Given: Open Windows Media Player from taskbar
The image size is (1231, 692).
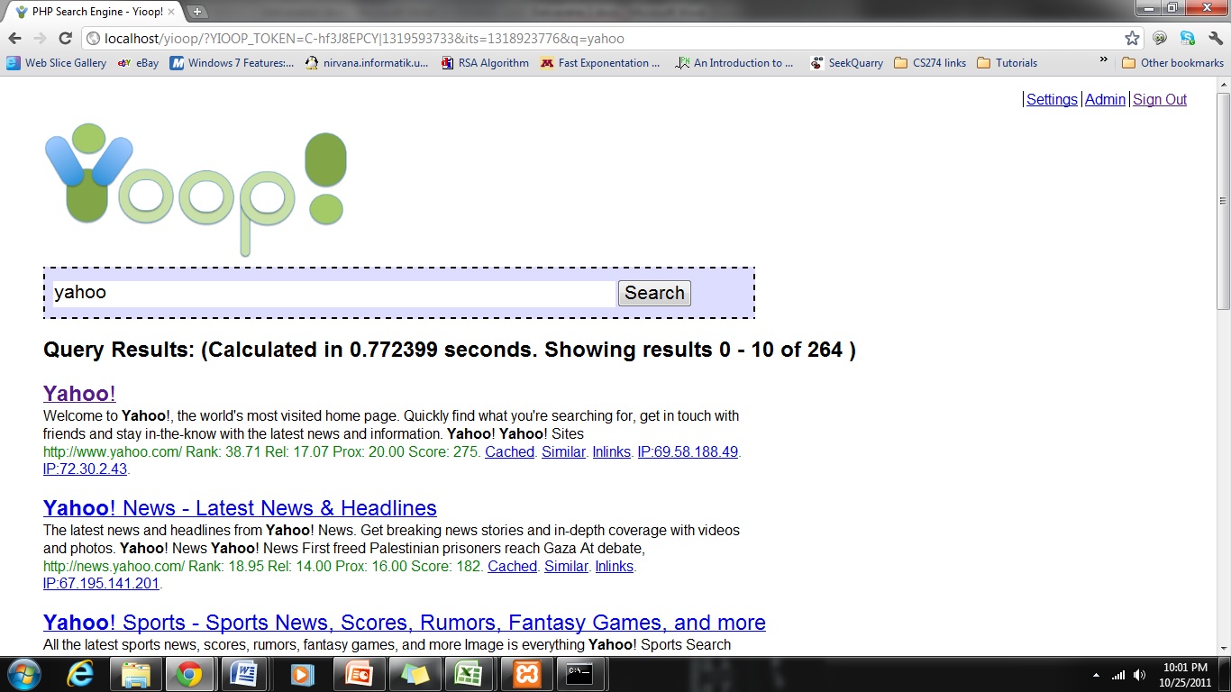Looking at the screenshot, I should tap(302, 674).
